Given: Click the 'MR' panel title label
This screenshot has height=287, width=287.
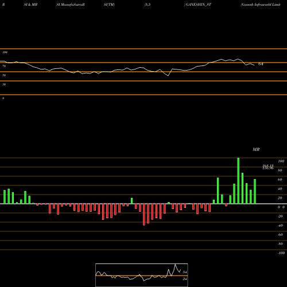Looking at the screenshot, I should (256, 149).
